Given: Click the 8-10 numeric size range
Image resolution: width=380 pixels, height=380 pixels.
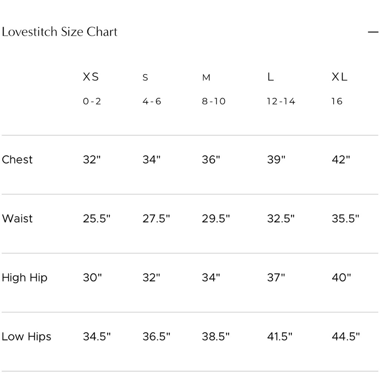Looking at the screenshot, I should tap(214, 101).
